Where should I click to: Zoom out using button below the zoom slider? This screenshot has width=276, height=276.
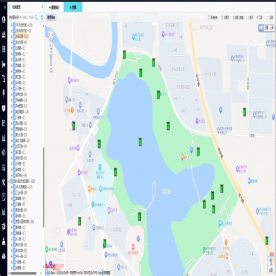pyautogui.click(x=51, y=68)
